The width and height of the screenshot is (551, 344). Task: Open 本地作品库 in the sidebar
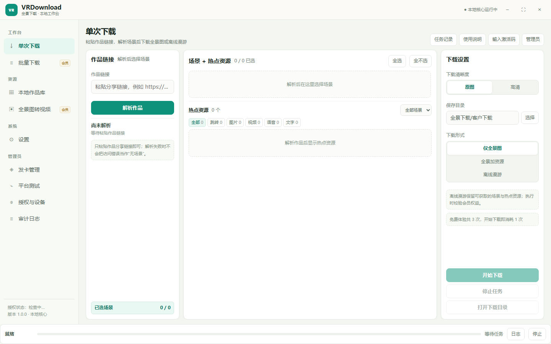point(39,92)
